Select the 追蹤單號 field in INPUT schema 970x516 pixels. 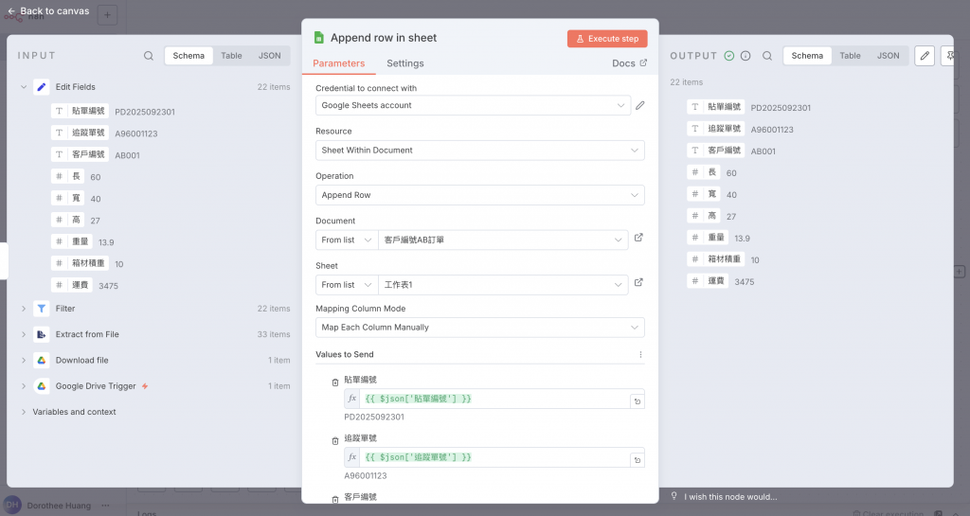80,133
